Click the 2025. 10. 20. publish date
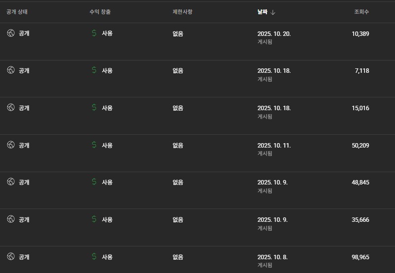 274,33
